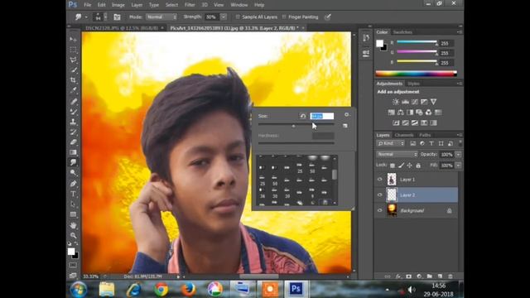
Task: Select the Clone Stamp tool
Action: [73, 122]
